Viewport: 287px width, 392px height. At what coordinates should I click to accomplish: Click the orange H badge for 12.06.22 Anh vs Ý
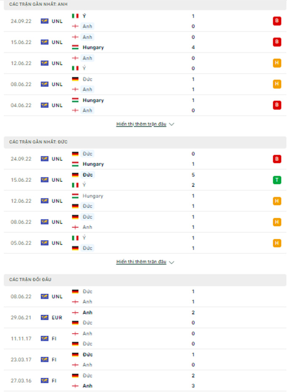point(277,63)
